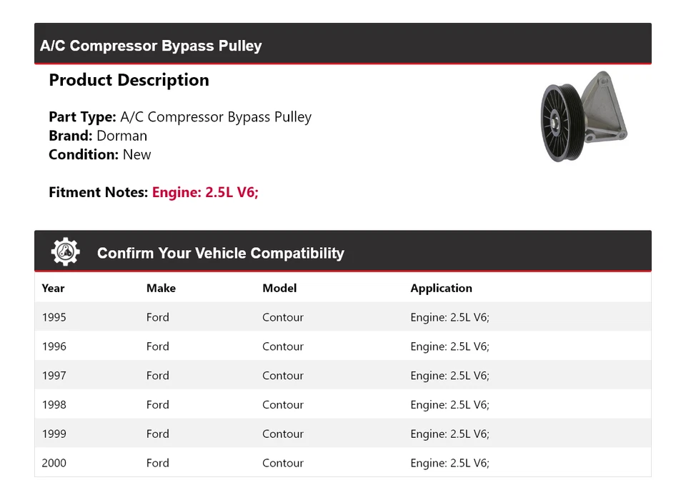Select the 2000 year row

(54, 463)
